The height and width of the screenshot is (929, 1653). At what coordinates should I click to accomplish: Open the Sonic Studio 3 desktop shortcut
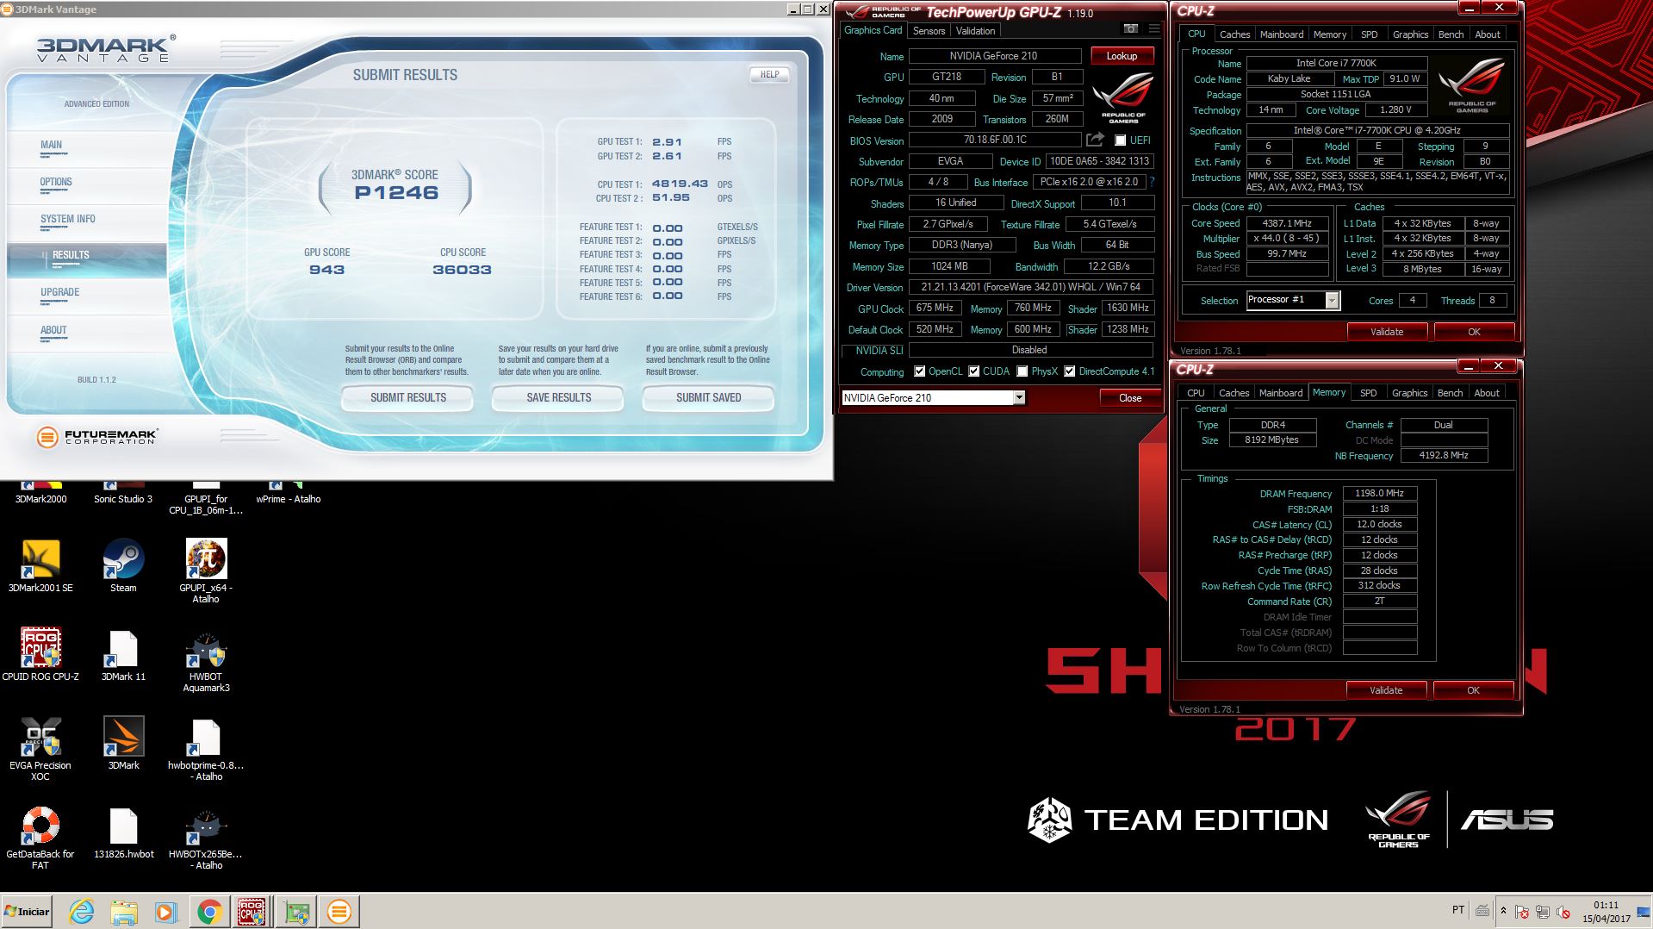point(123,495)
